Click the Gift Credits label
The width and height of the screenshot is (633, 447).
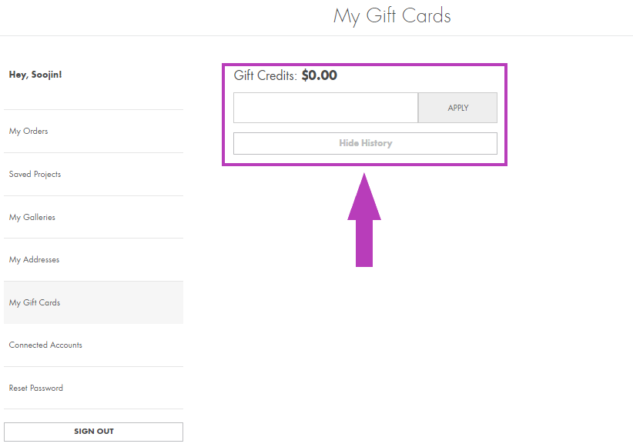point(265,76)
